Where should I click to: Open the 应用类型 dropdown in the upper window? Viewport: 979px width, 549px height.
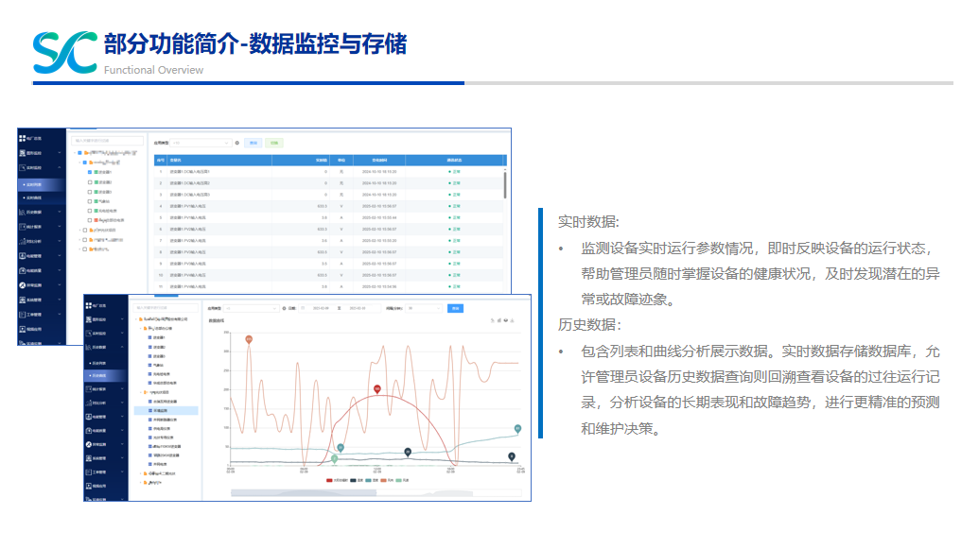(x=199, y=142)
